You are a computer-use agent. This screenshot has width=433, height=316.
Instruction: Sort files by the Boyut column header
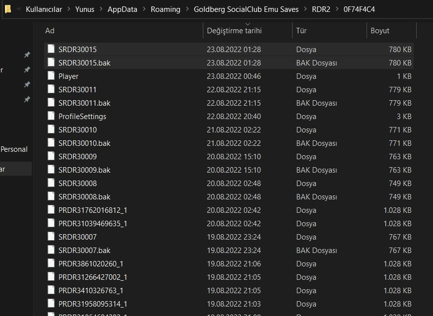tap(391, 31)
